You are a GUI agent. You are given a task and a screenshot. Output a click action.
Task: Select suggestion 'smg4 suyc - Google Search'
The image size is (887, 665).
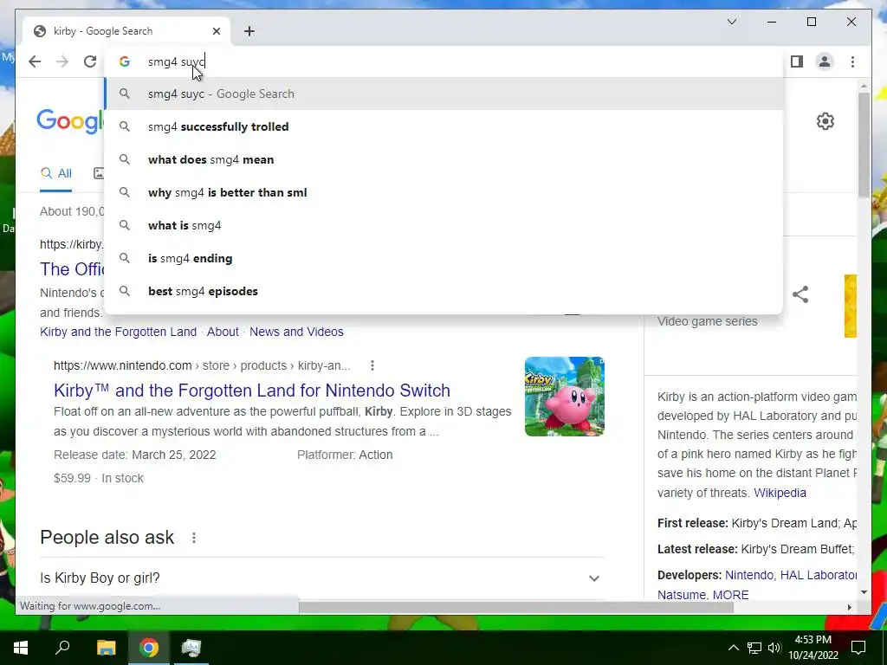point(444,94)
